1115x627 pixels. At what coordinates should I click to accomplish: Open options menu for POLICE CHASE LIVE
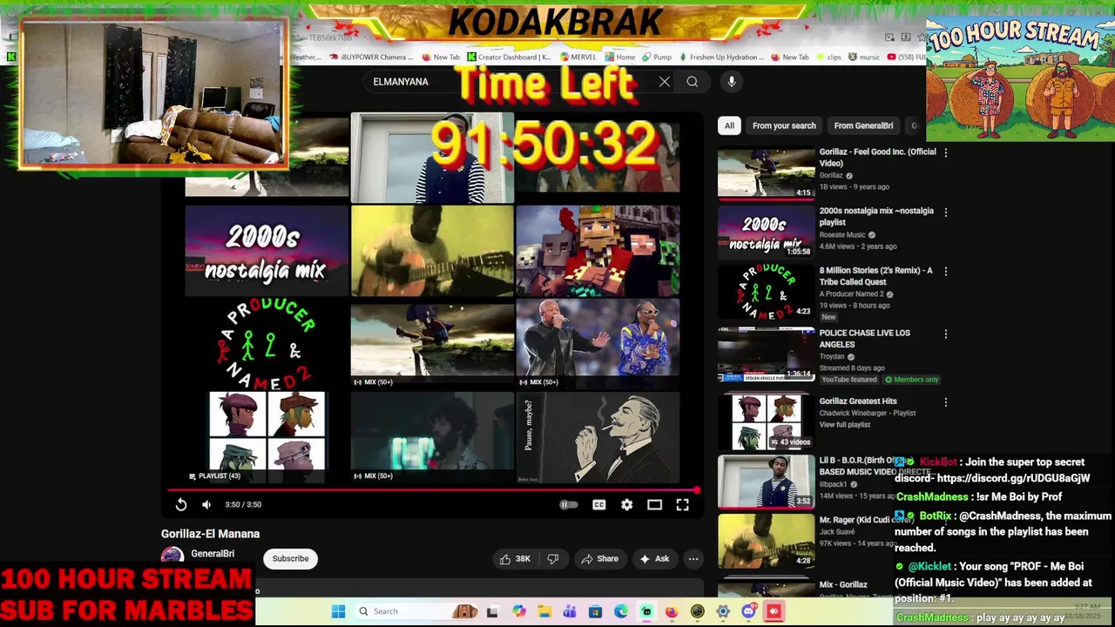[946, 334]
